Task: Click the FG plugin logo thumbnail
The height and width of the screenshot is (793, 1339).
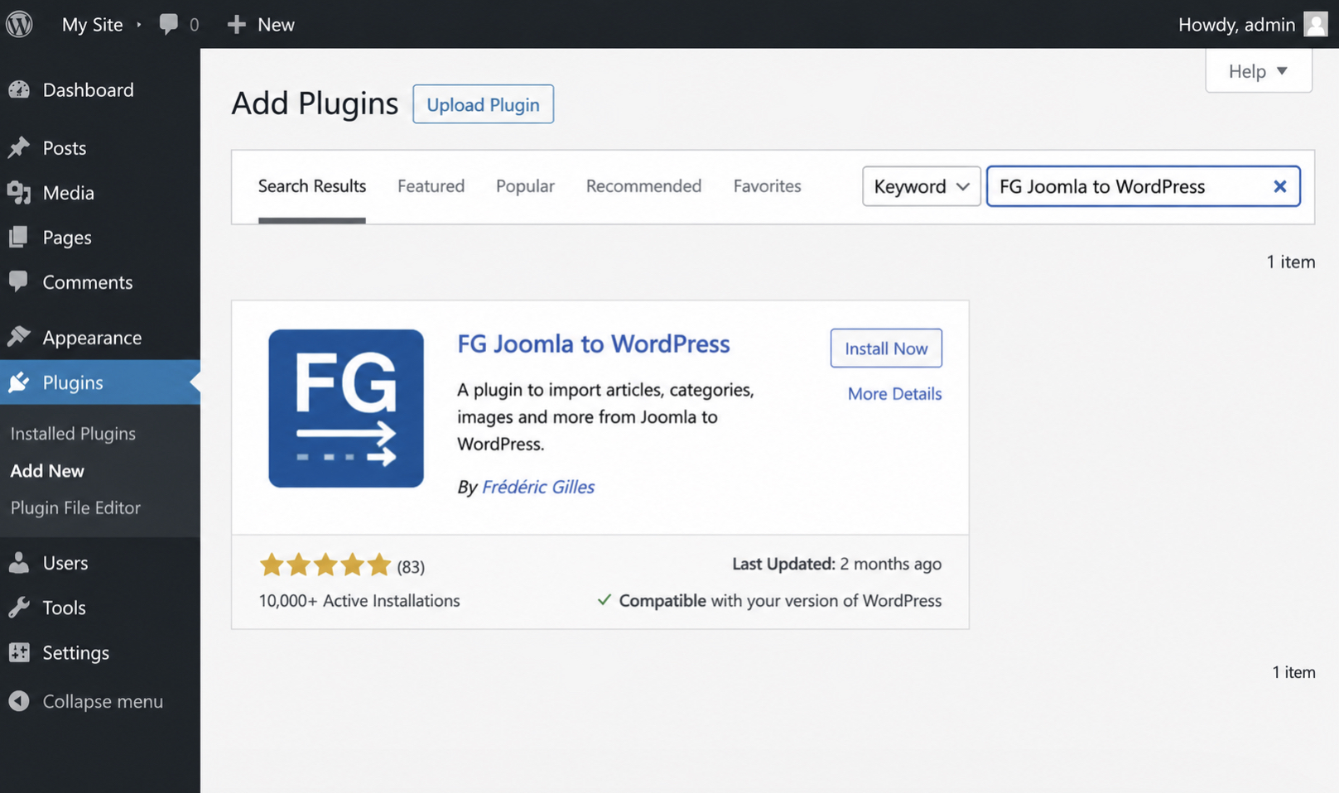Action: [x=346, y=408]
